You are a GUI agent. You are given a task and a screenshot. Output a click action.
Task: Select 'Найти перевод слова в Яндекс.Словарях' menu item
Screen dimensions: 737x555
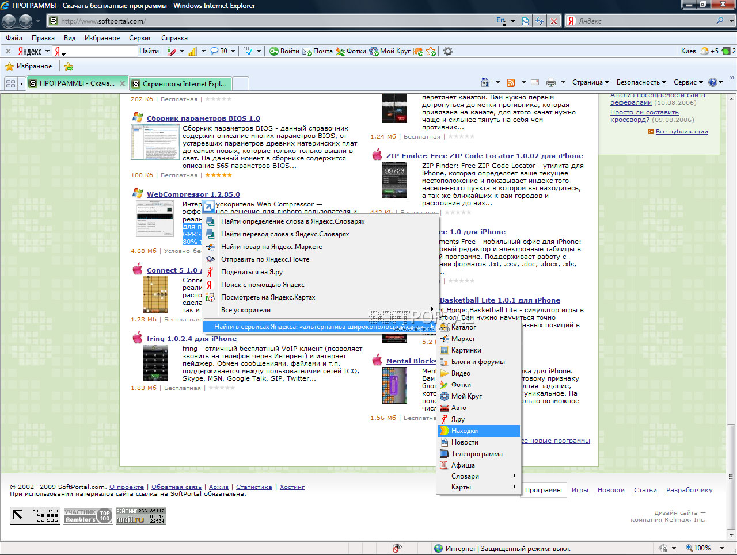(320, 234)
